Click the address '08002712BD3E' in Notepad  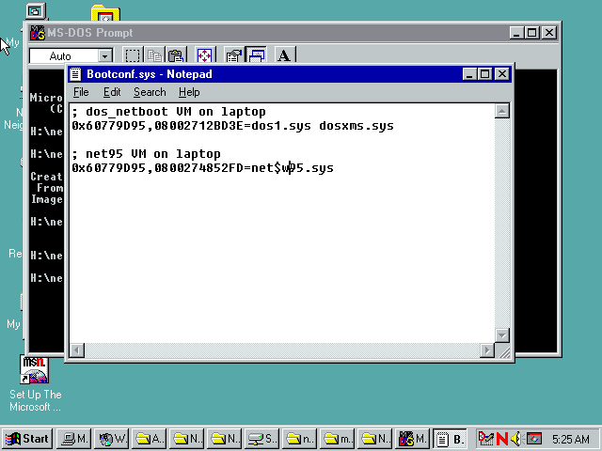click(x=198, y=126)
